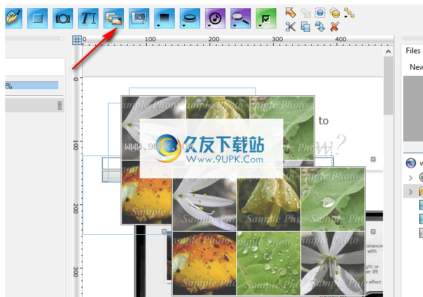Viewport: 423px width, 297px height.
Task: Toggle the grid icon at ruler corner
Action: point(77,41)
